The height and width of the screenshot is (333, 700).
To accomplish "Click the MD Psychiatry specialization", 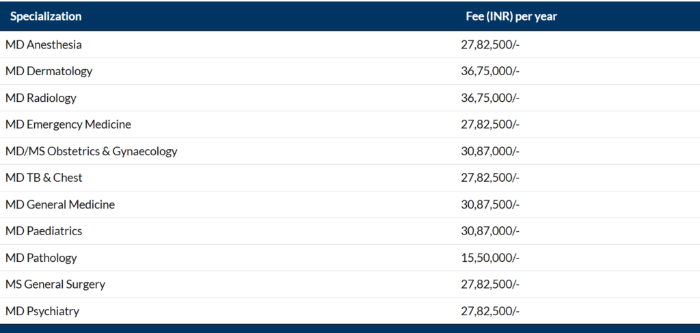I will tap(42, 311).
